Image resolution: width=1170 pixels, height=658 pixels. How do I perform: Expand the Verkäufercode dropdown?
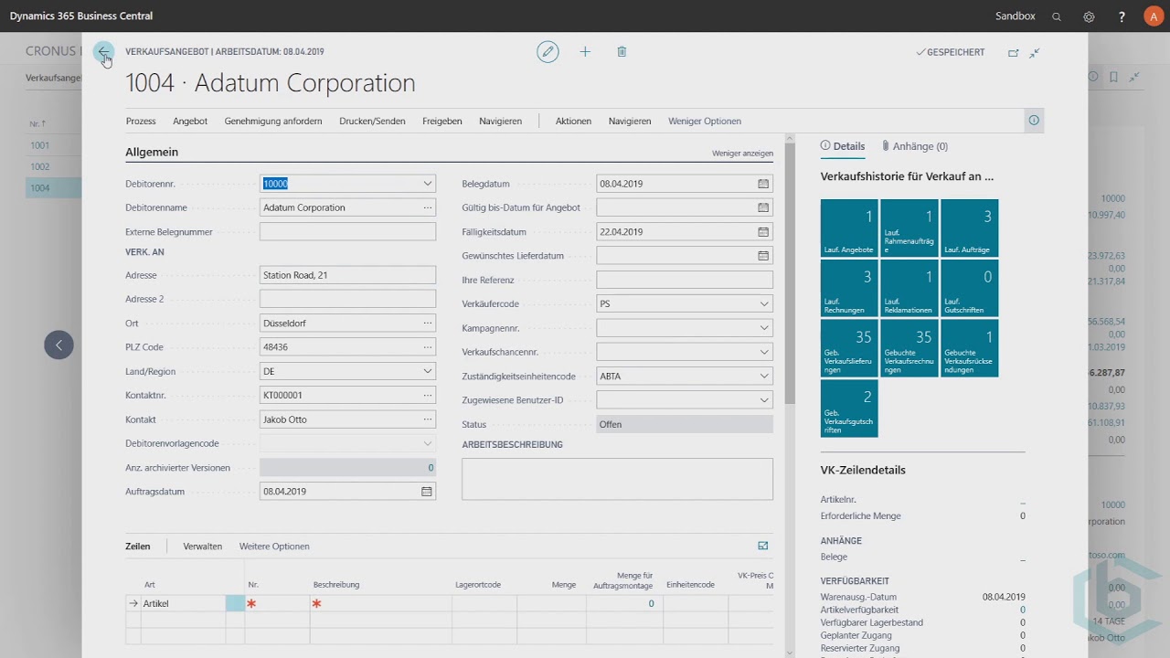point(764,304)
